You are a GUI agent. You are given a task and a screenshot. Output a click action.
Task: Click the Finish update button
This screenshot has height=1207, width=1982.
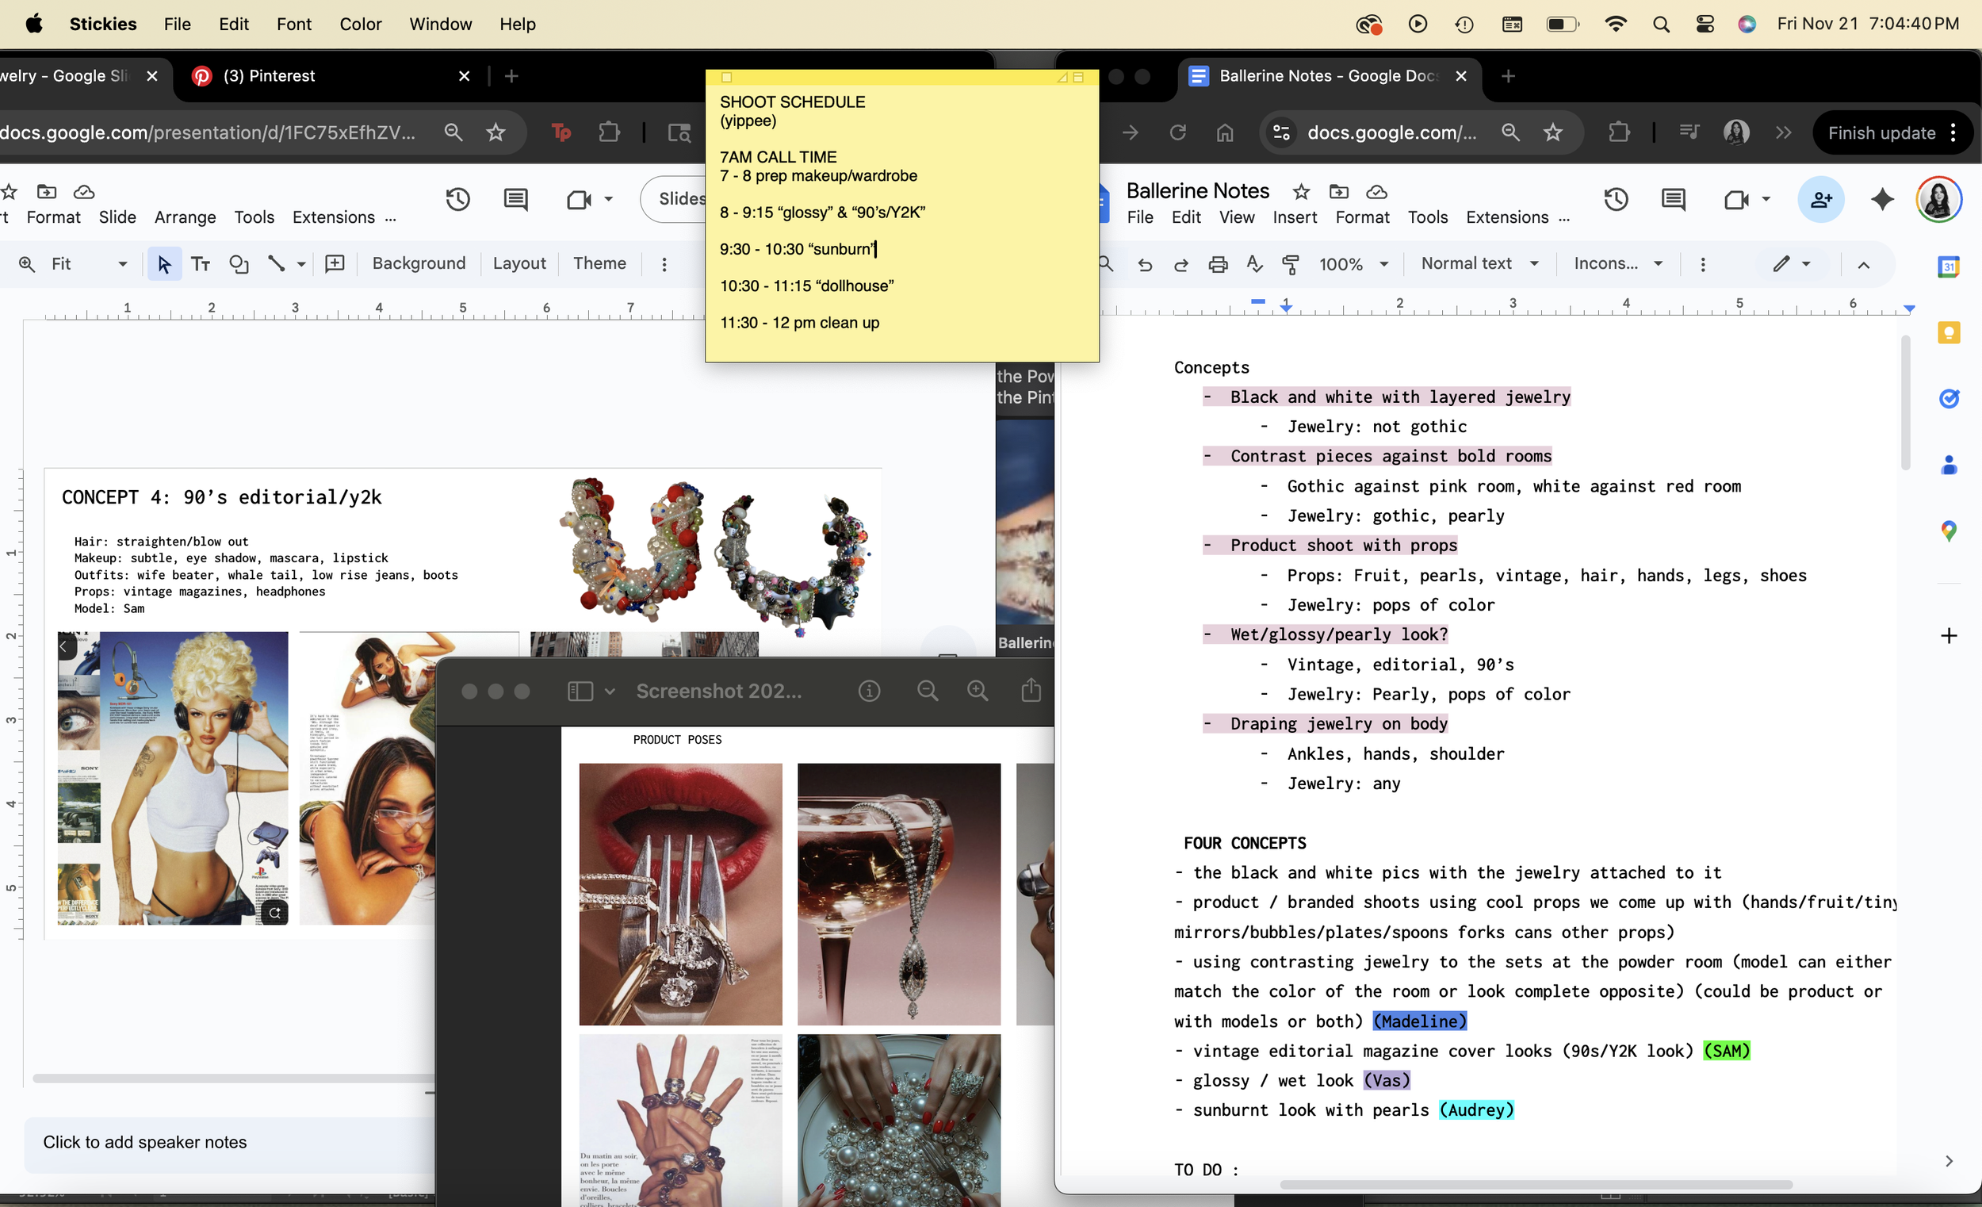1881,132
